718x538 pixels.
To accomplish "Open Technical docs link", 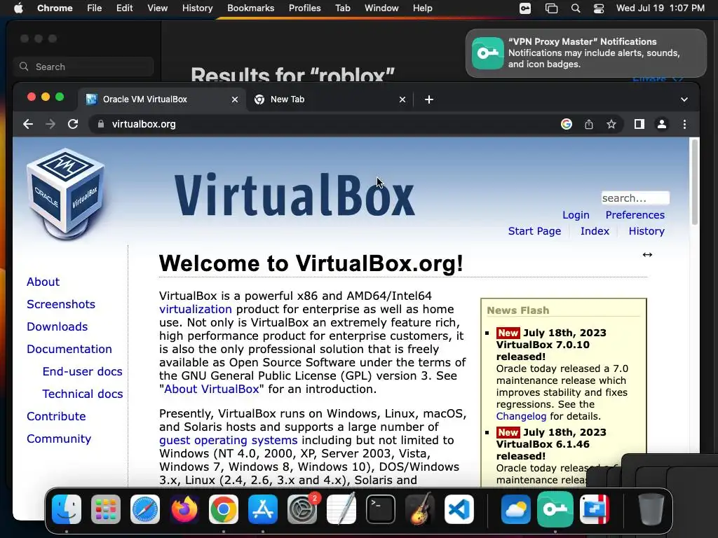I will click(x=83, y=394).
